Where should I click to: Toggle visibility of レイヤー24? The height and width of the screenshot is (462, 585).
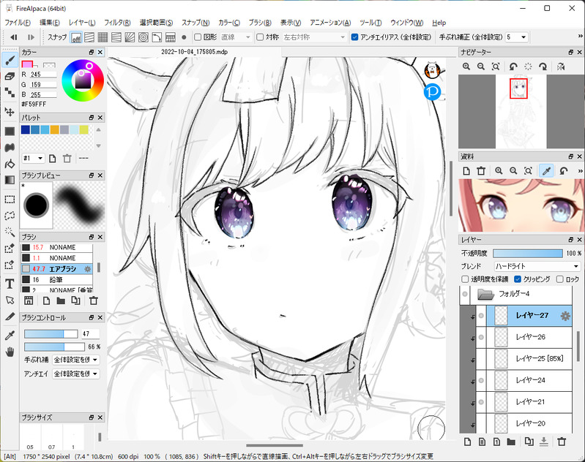click(481, 380)
